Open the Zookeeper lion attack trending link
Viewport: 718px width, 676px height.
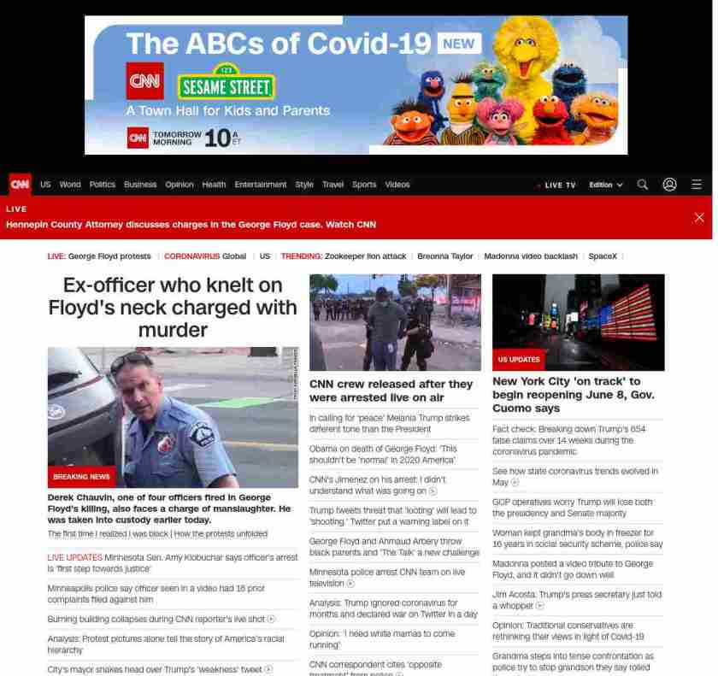(x=367, y=256)
